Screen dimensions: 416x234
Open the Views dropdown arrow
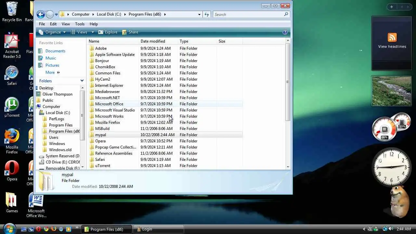point(93,32)
